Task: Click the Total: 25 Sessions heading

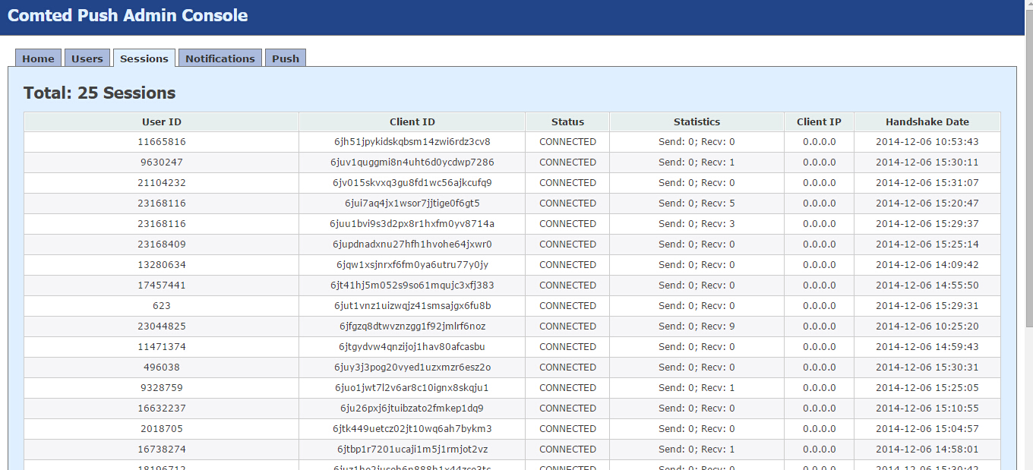Action: [x=100, y=93]
